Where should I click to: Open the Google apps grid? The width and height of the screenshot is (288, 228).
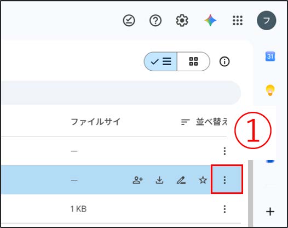[x=238, y=20]
